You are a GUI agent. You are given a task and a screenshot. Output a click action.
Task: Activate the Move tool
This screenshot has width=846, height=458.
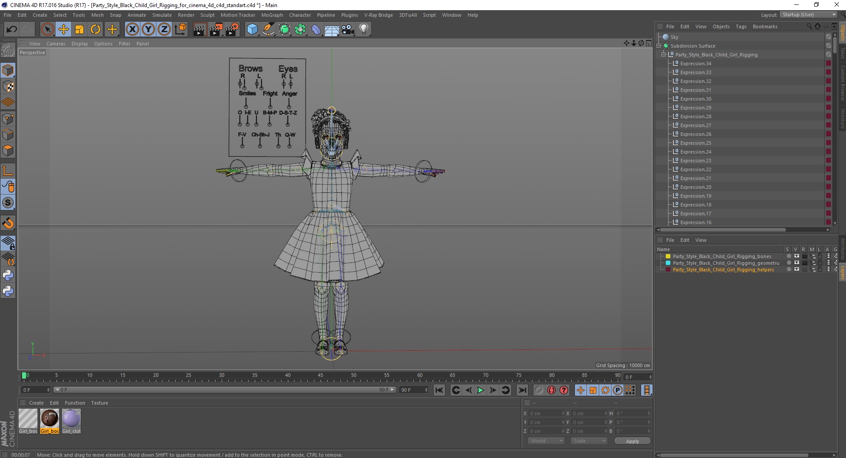pos(63,30)
